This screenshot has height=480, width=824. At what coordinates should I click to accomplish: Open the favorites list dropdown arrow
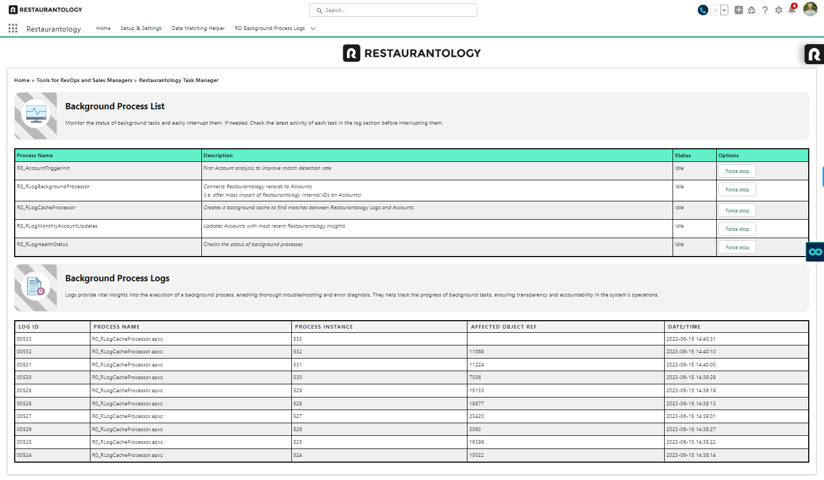[x=724, y=10]
